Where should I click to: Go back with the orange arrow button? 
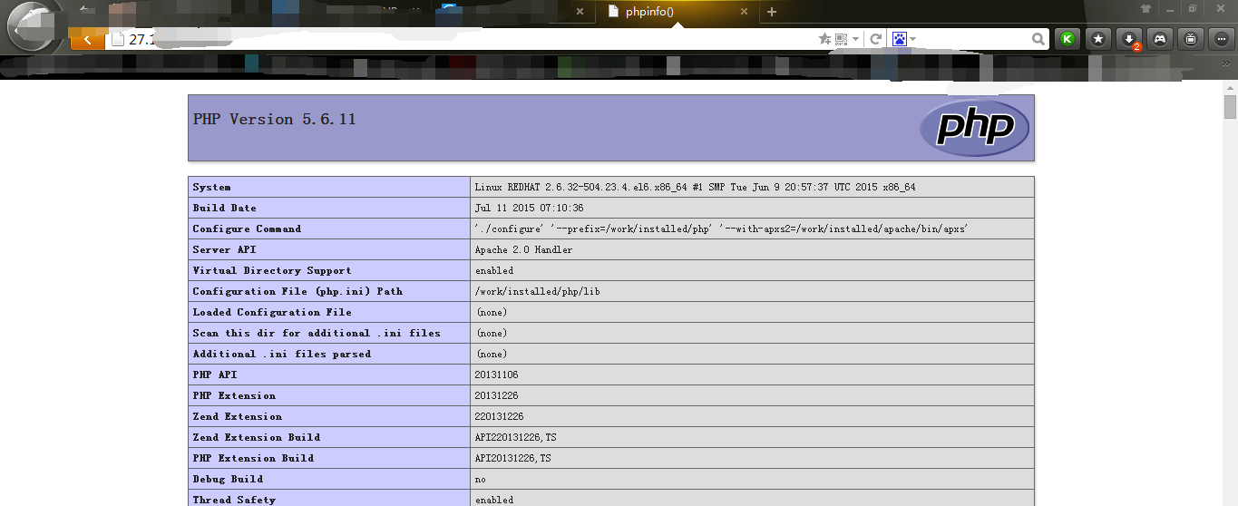[x=87, y=39]
